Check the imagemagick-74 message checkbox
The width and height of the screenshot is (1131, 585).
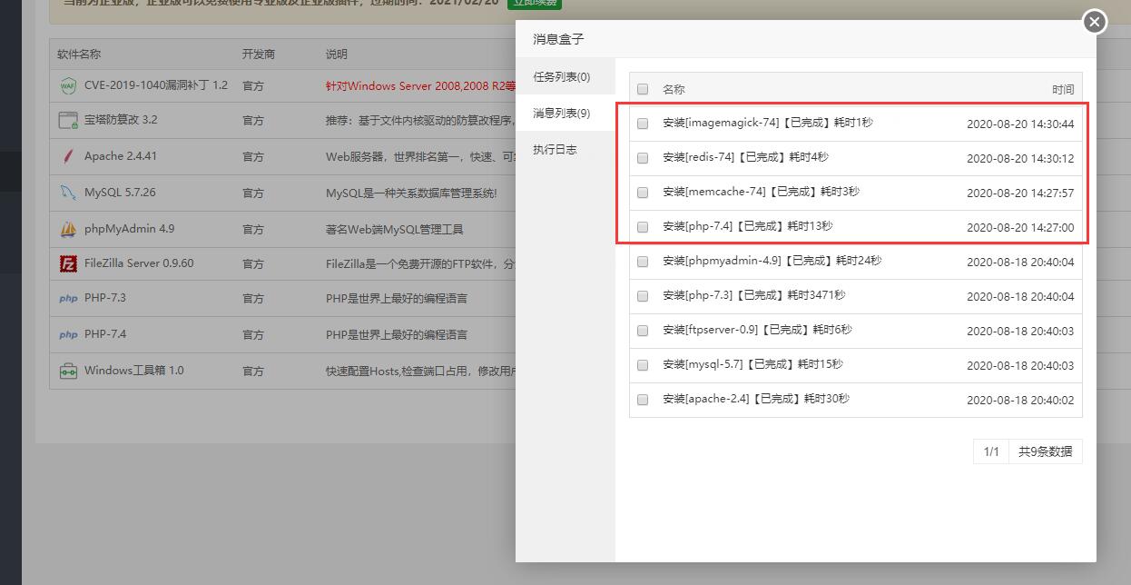[643, 124]
